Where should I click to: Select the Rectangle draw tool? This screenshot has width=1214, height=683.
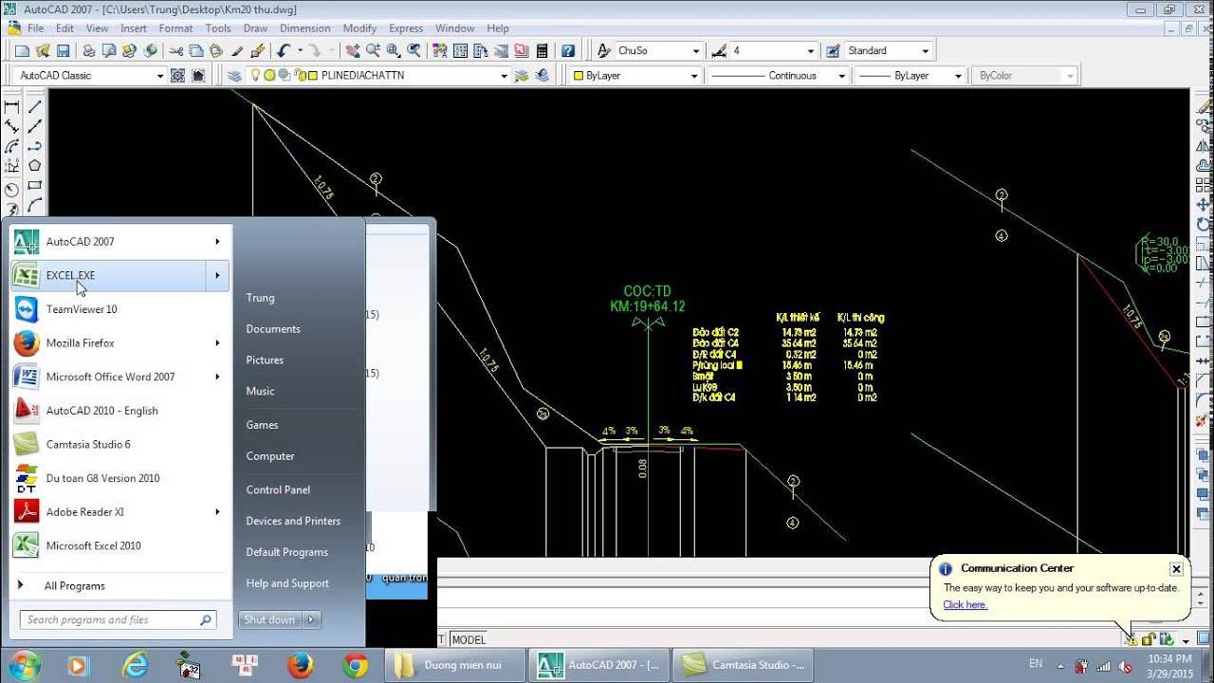point(34,186)
